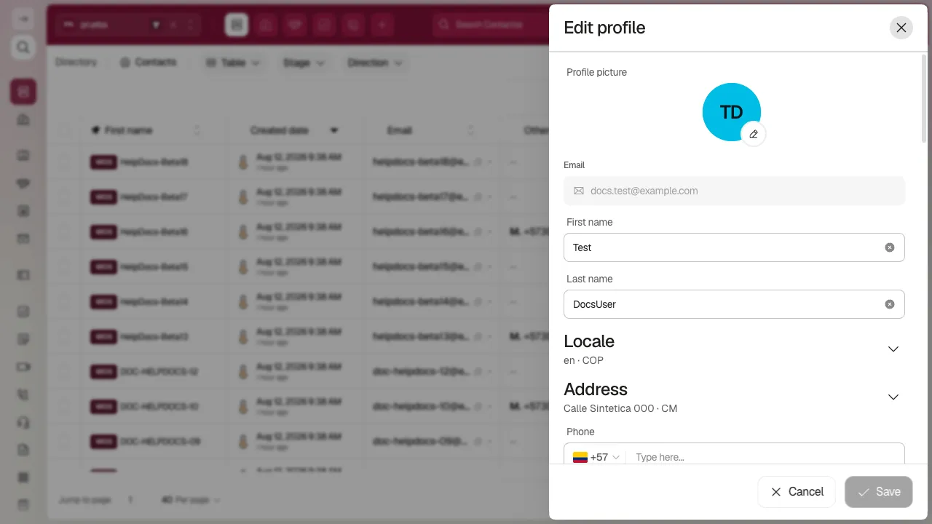Click the plus icon in the top toolbar
This screenshot has height=524, width=932.
click(382, 25)
